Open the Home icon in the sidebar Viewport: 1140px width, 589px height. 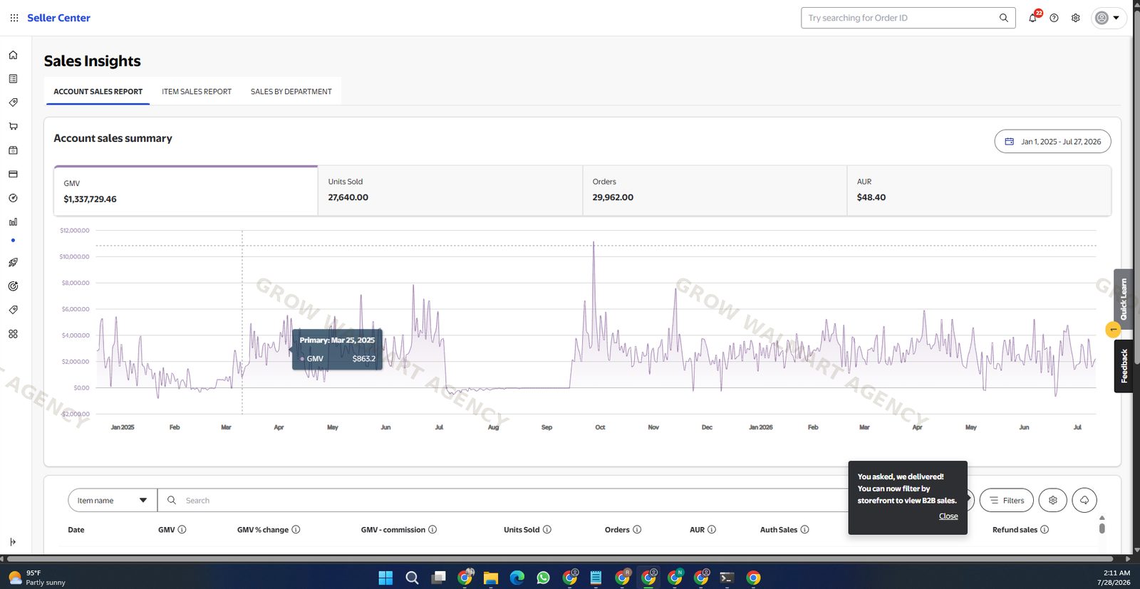(x=13, y=55)
